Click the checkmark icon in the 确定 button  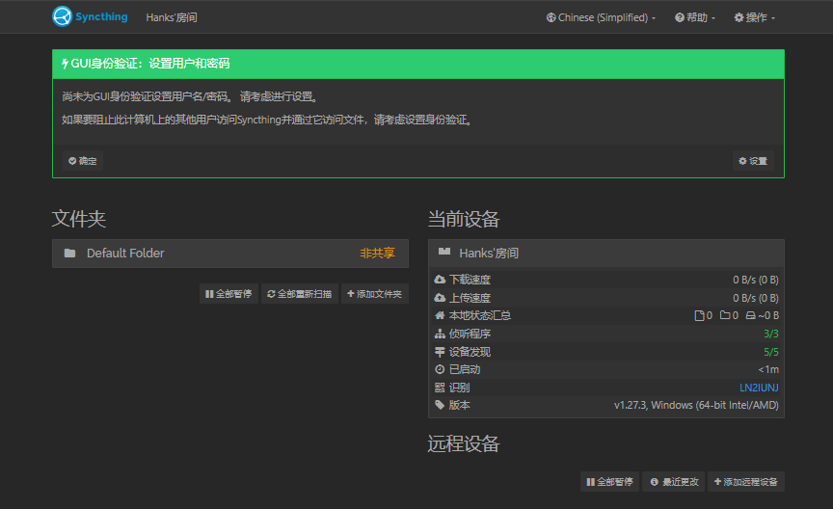click(x=72, y=161)
